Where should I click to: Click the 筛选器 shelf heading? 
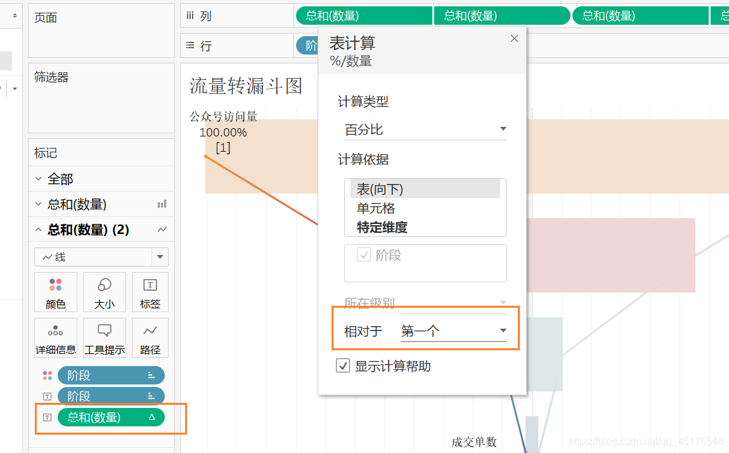[51, 77]
